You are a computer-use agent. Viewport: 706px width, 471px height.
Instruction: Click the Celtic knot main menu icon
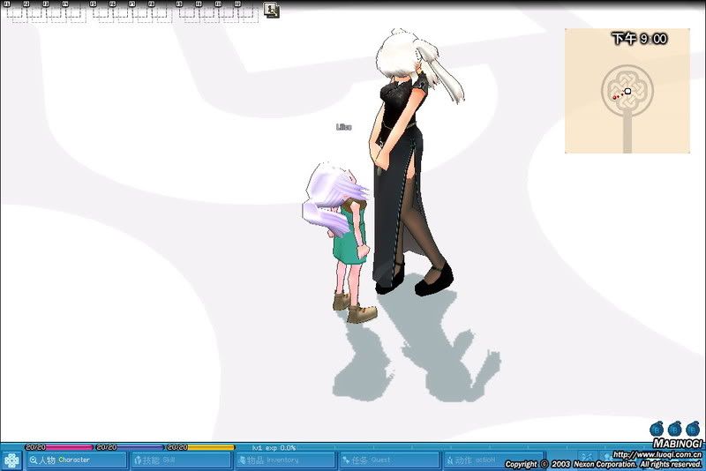(x=11, y=460)
